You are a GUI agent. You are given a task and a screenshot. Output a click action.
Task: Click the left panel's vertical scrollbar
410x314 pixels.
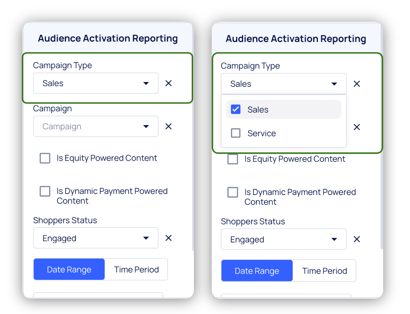click(x=193, y=168)
